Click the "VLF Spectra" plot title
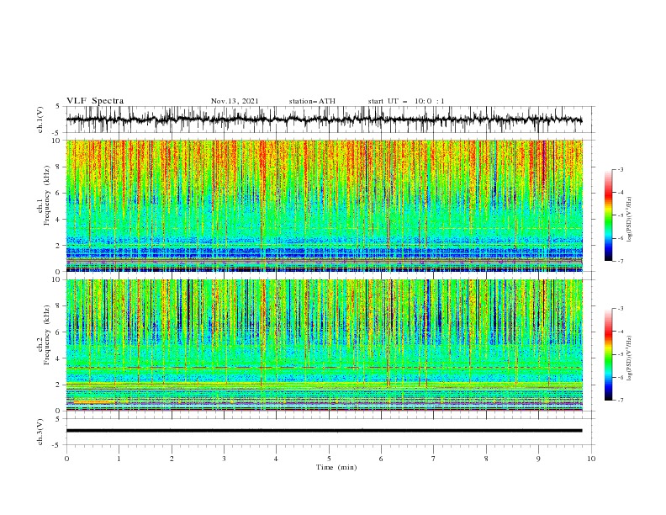This screenshot has width=666, height=515. coord(95,101)
